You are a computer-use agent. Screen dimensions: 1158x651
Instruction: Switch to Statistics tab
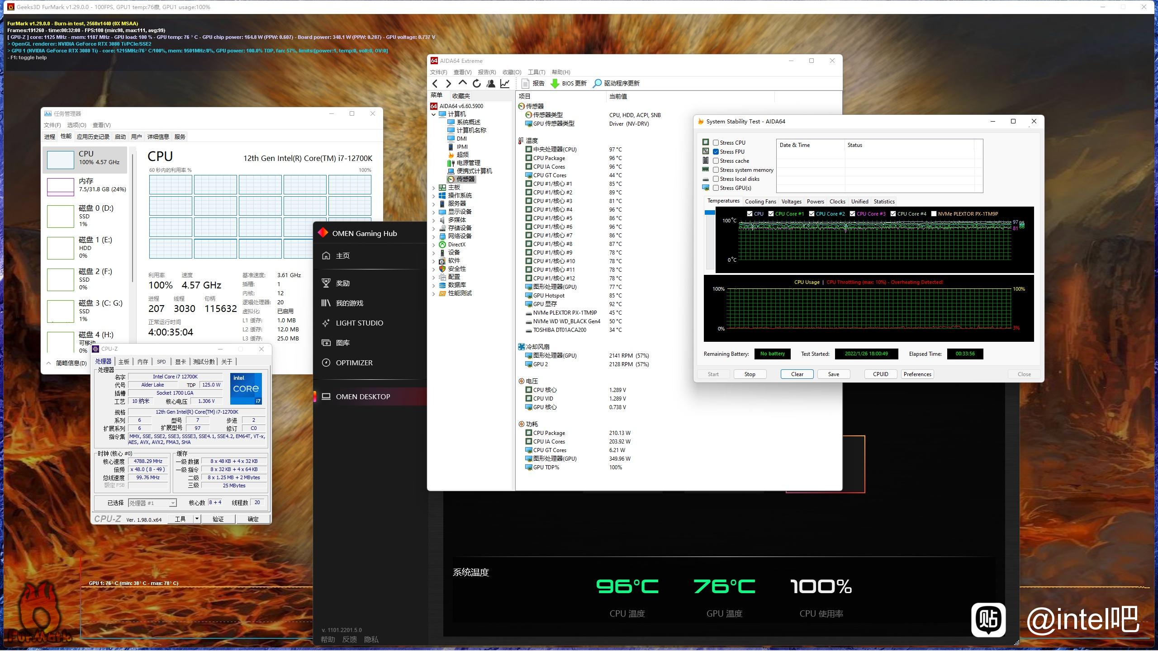point(884,202)
